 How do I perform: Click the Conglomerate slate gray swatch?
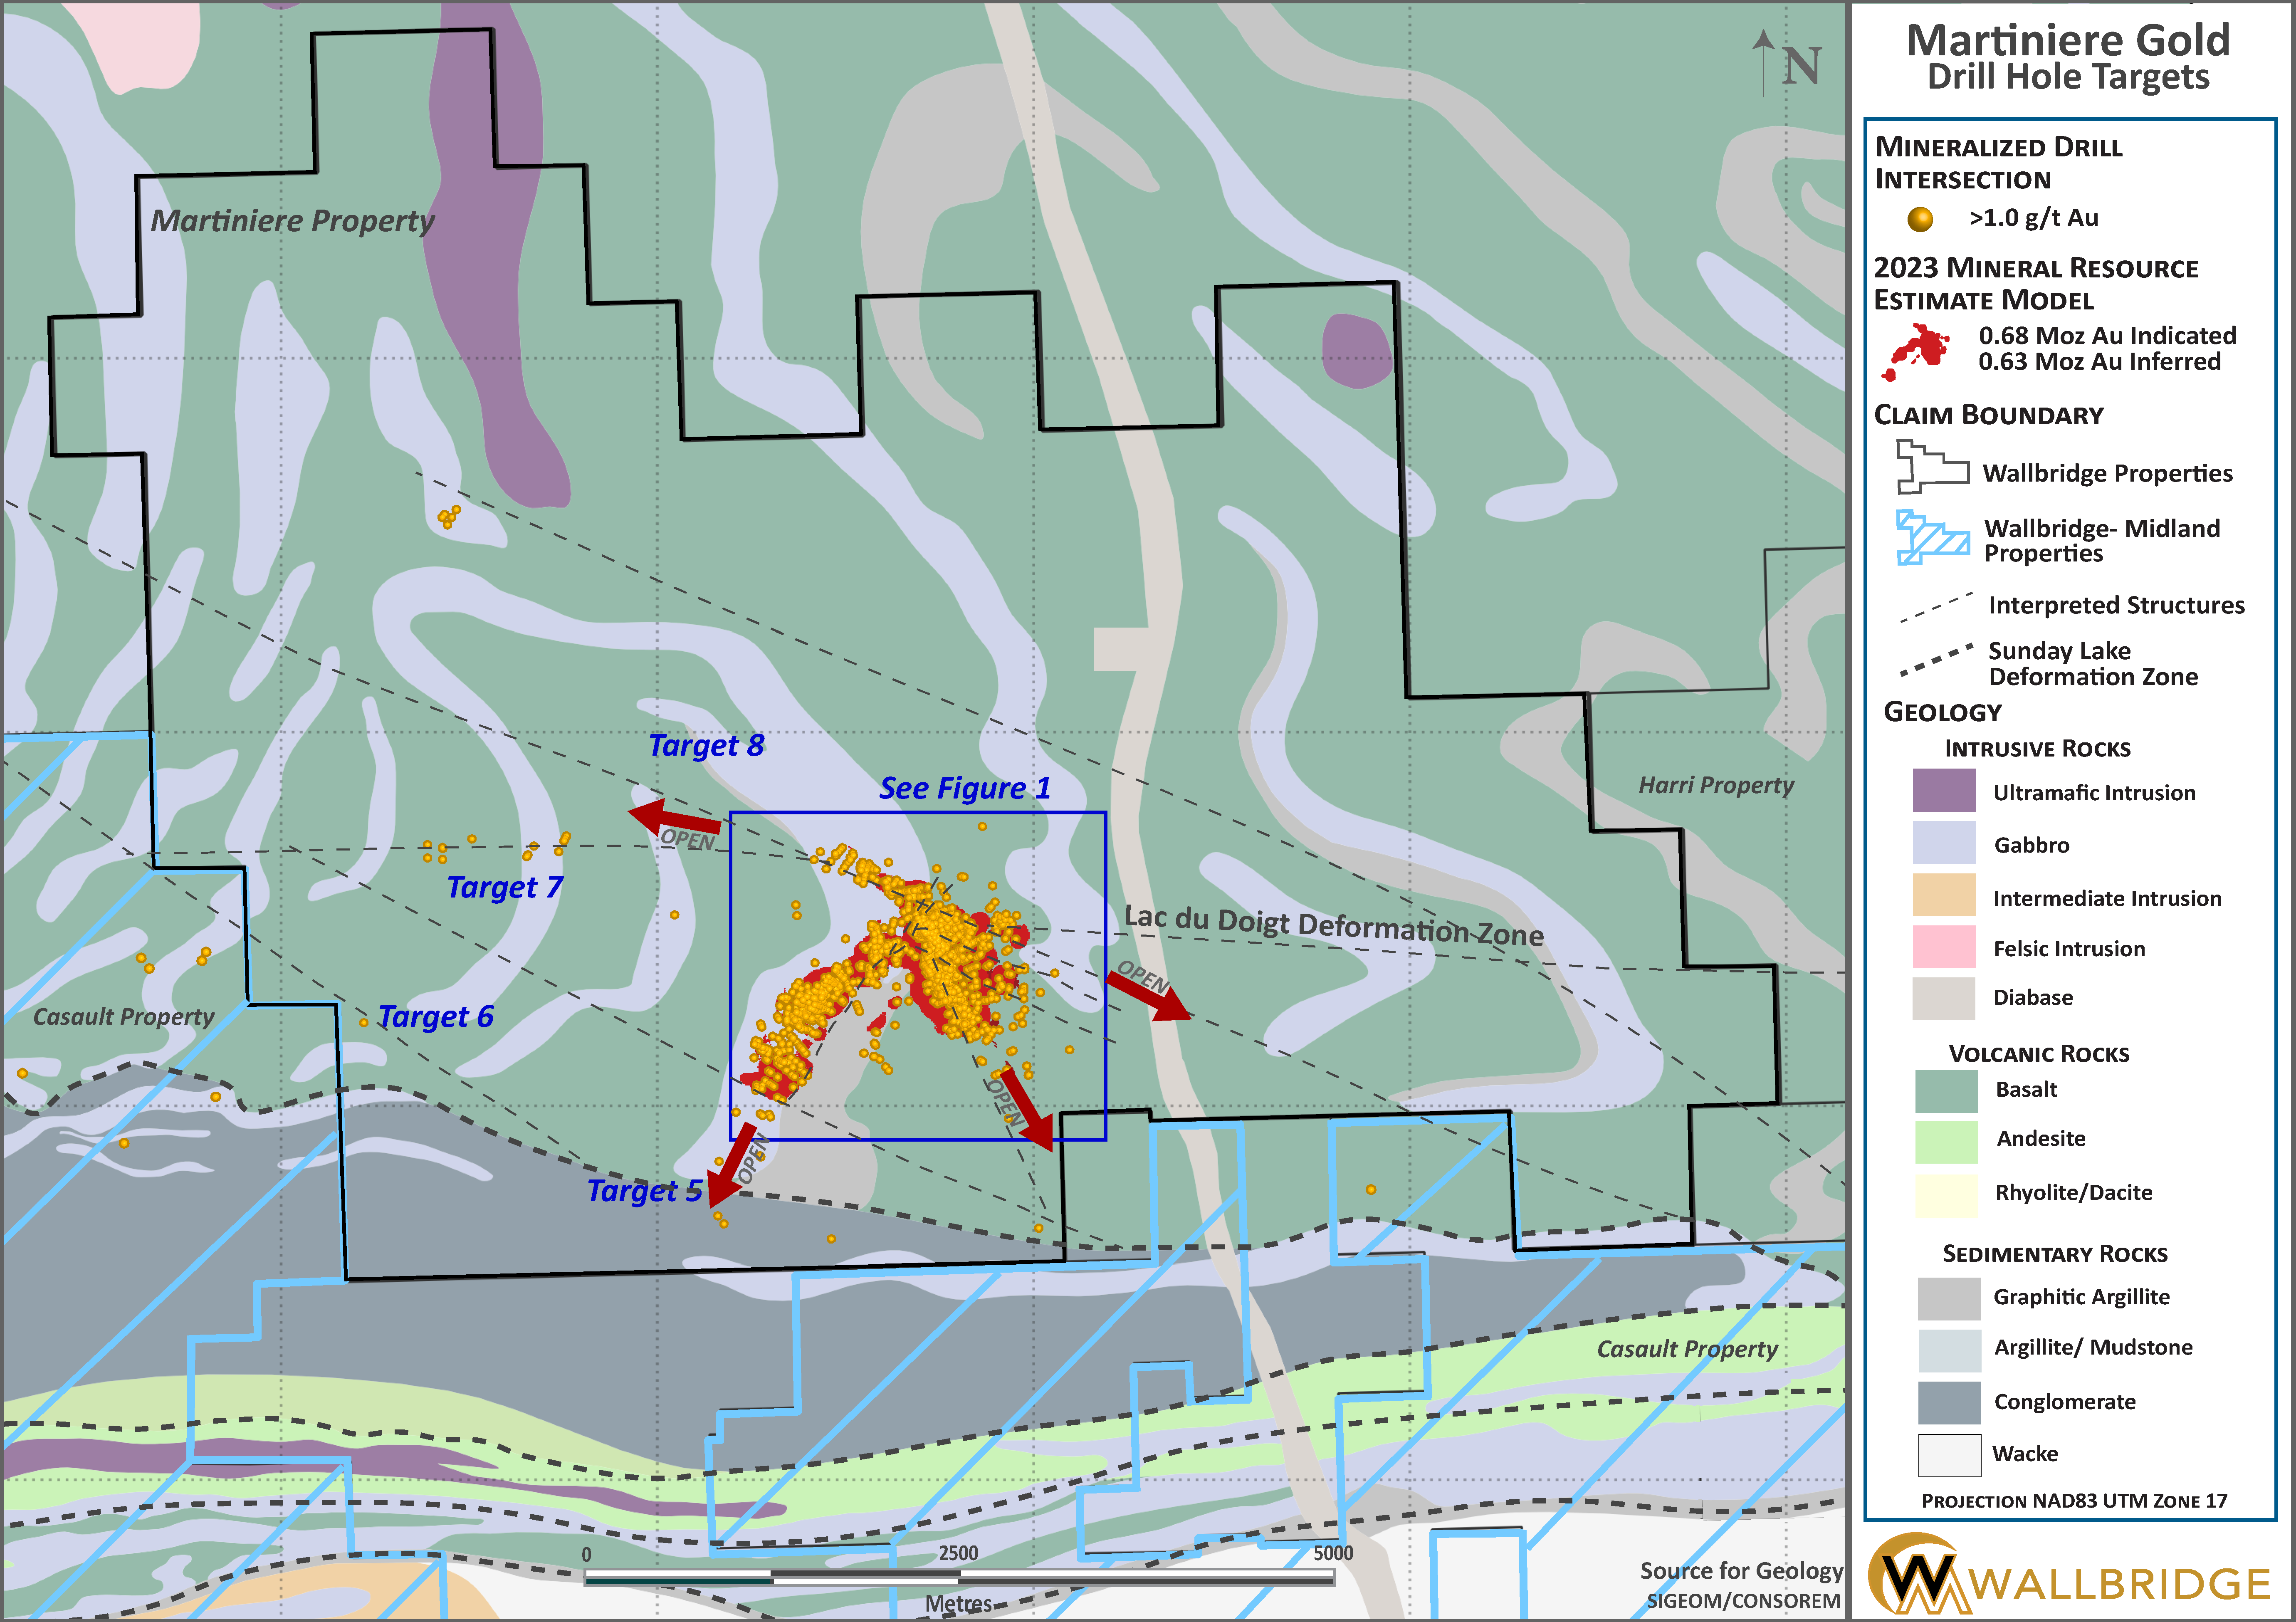[x=1949, y=1403]
